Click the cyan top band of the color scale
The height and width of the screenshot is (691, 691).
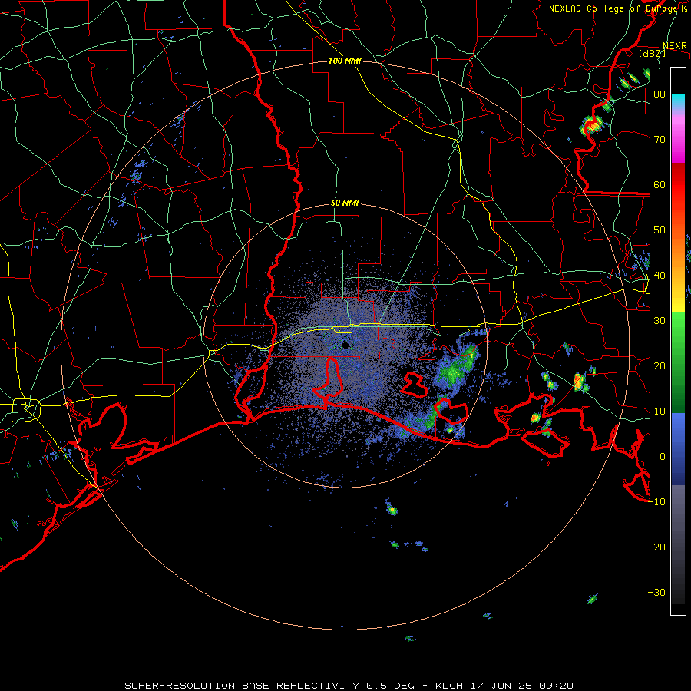[x=678, y=101]
